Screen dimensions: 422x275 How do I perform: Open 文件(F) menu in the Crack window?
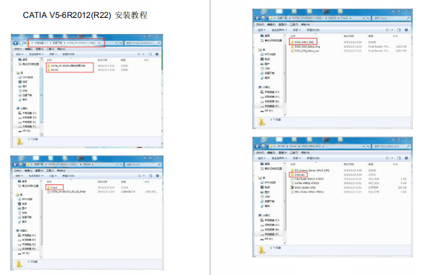[260, 25]
